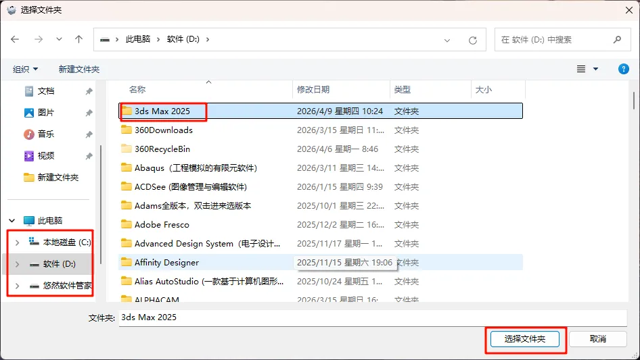
Task: Expand 悠然软件管家 tree node
Action: coord(17,286)
